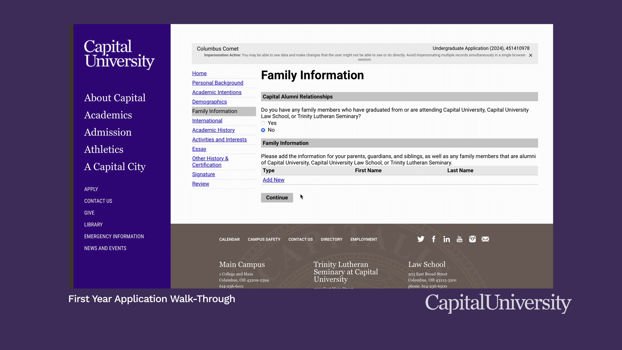Open Academics in the site menu
The width and height of the screenshot is (622, 350).
coord(108,115)
